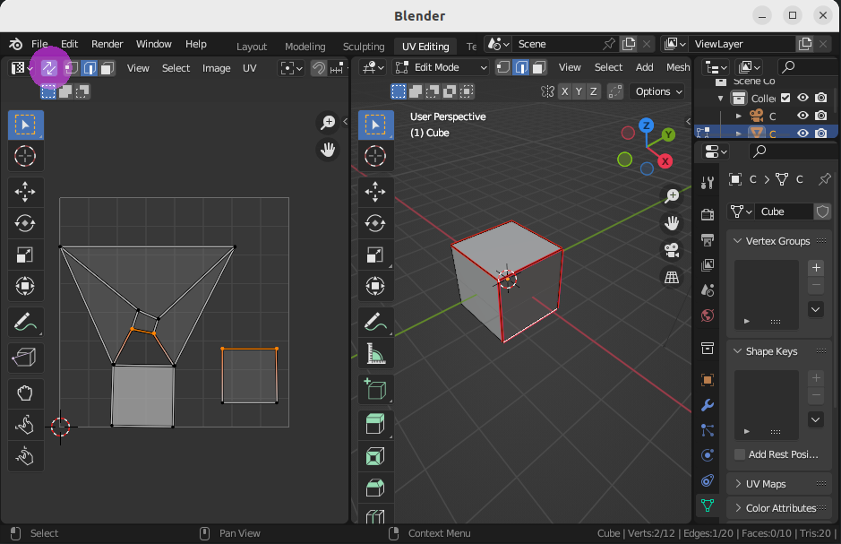Open Object Data Properties green triangle tab
Screen dimensions: 841x544
[707, 505]
